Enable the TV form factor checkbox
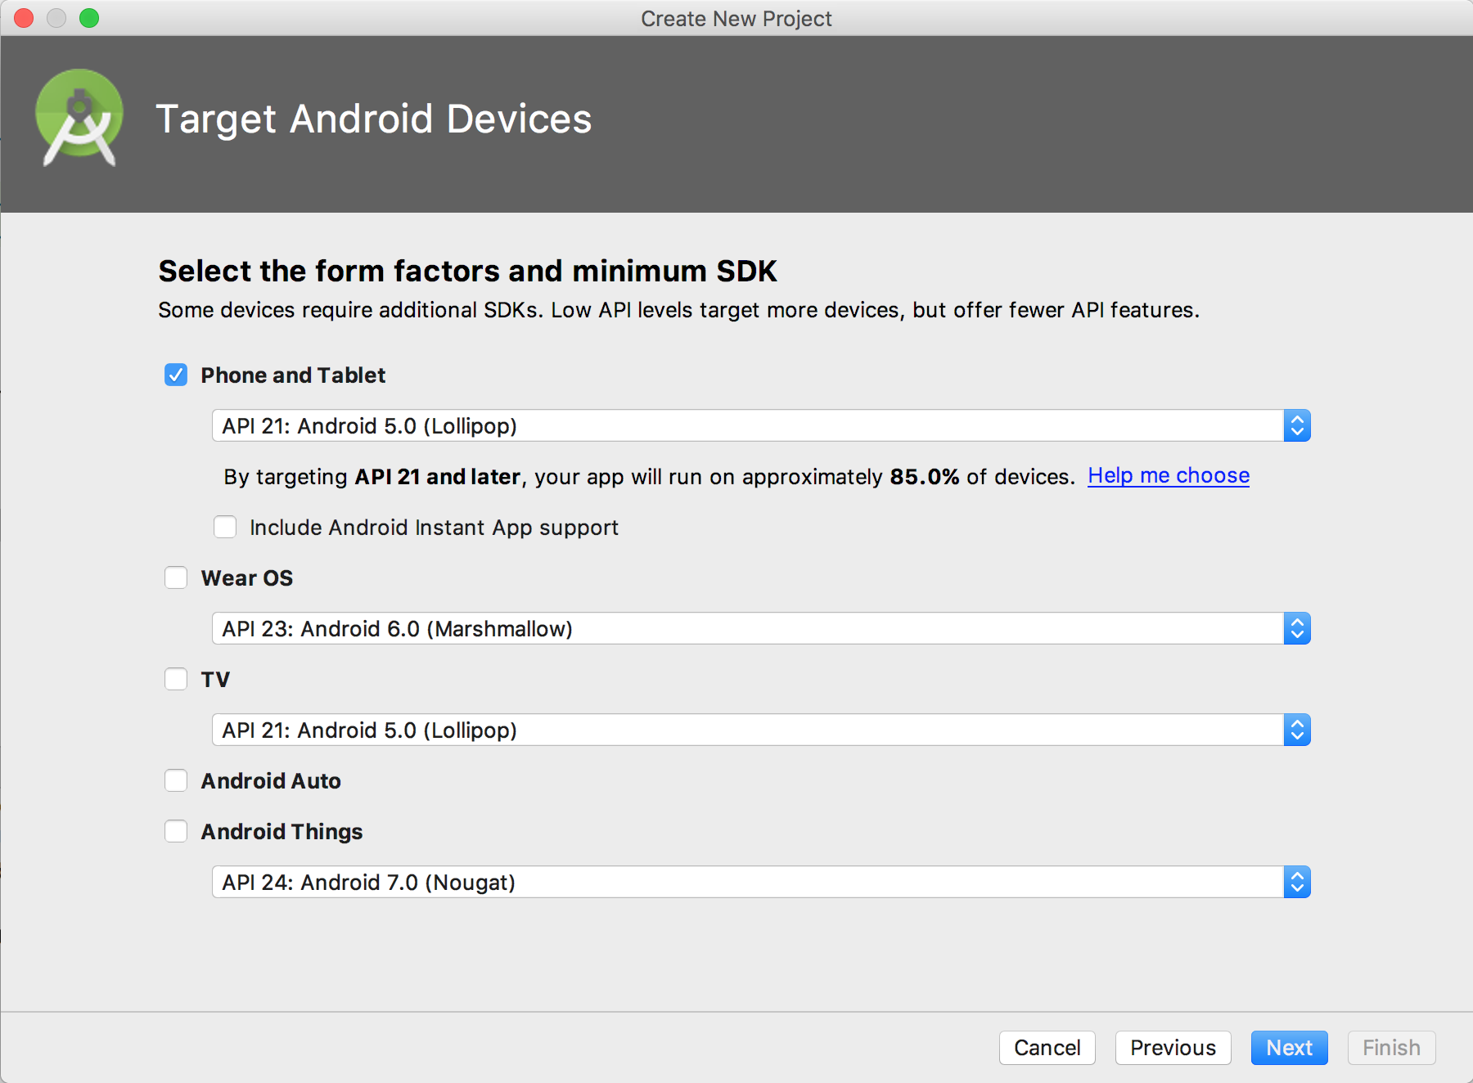Screen dimensions: 1473x1083 (x=176, y=679)
